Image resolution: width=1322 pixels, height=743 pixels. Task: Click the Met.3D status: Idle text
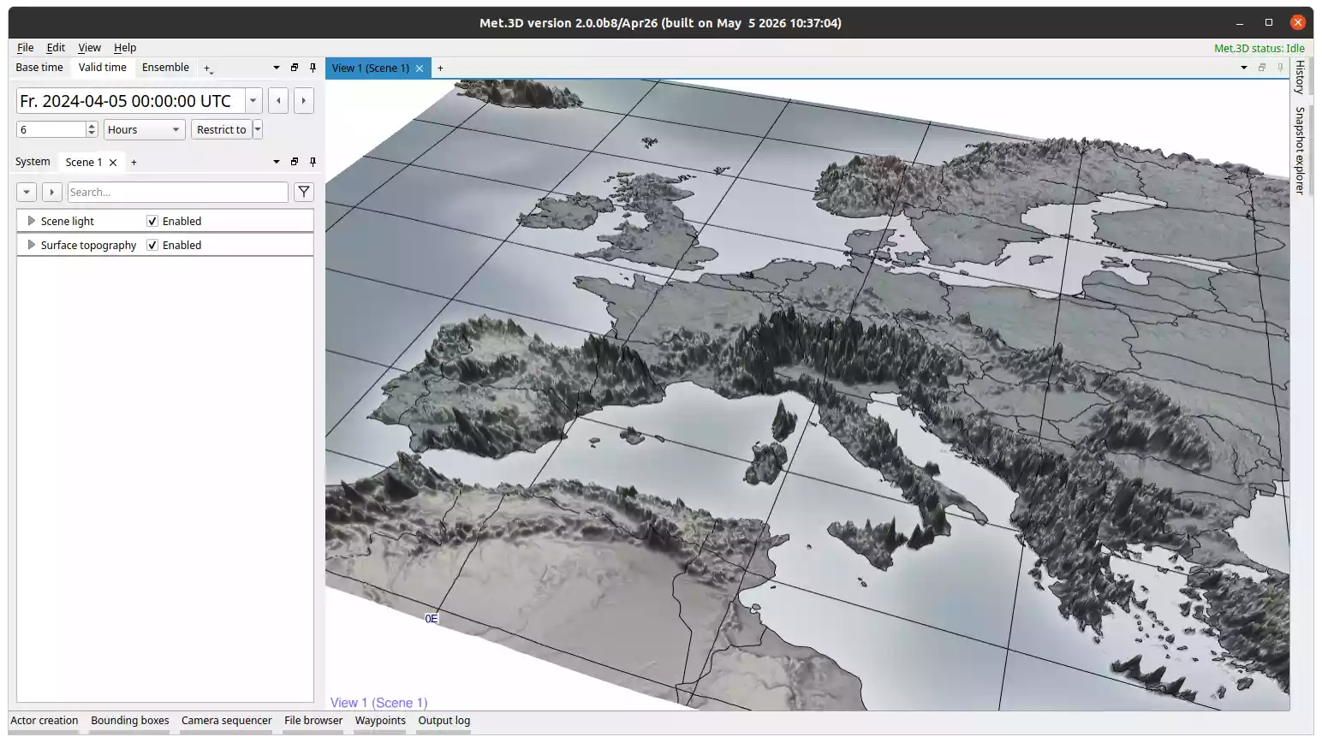click(1259, 48)
